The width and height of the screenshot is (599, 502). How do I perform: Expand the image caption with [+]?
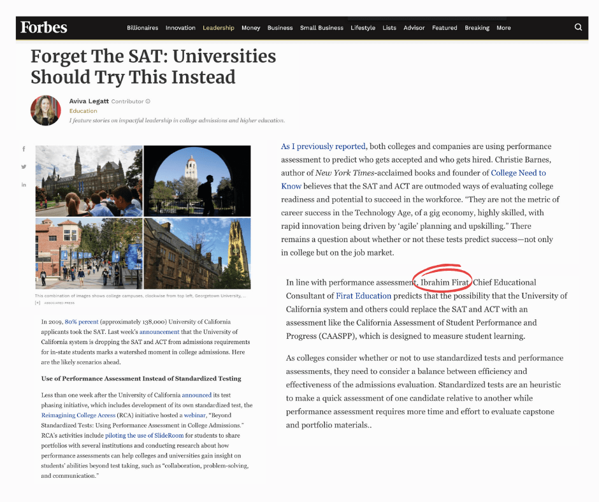coord(38,303)
